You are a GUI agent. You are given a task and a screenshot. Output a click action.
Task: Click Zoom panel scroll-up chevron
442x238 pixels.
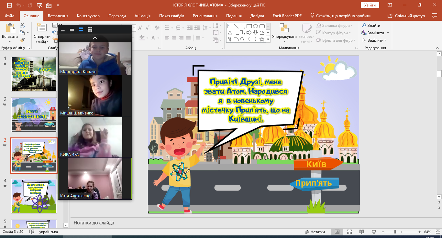point(95,38)
